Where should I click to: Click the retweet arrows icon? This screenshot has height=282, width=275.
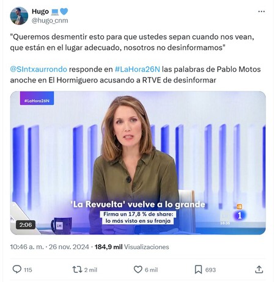(77, 270)
